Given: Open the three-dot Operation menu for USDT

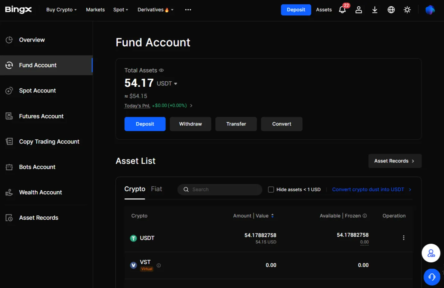Looking at the screenshot, I should pyautogui.click(x=404, y=238).
